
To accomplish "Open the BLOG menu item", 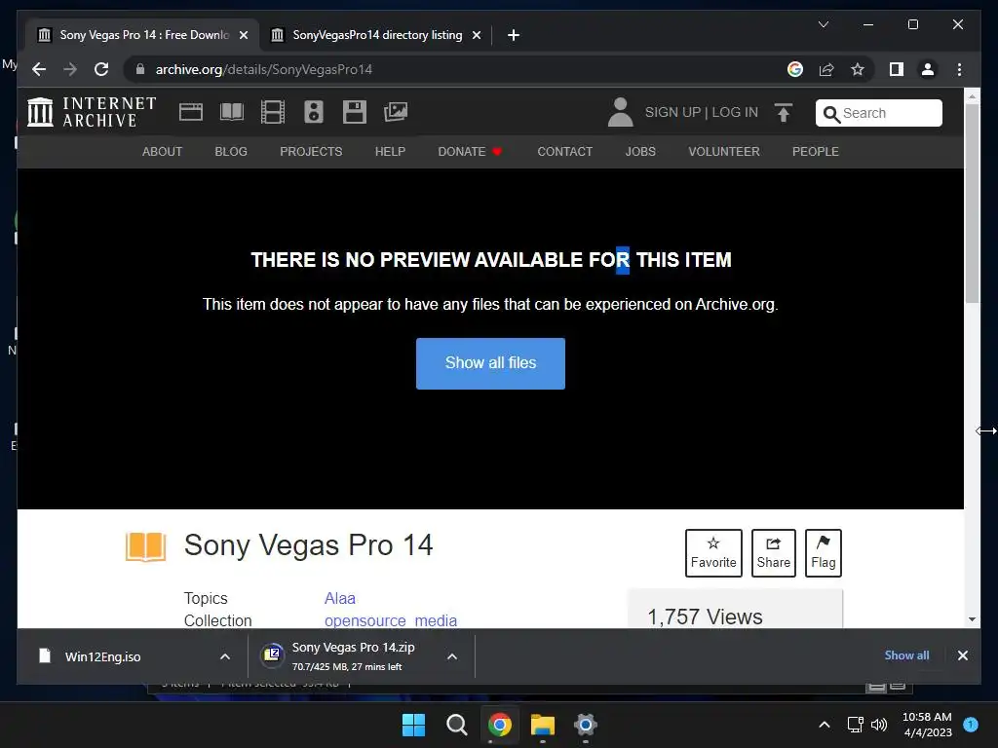I will coord(231,151).
